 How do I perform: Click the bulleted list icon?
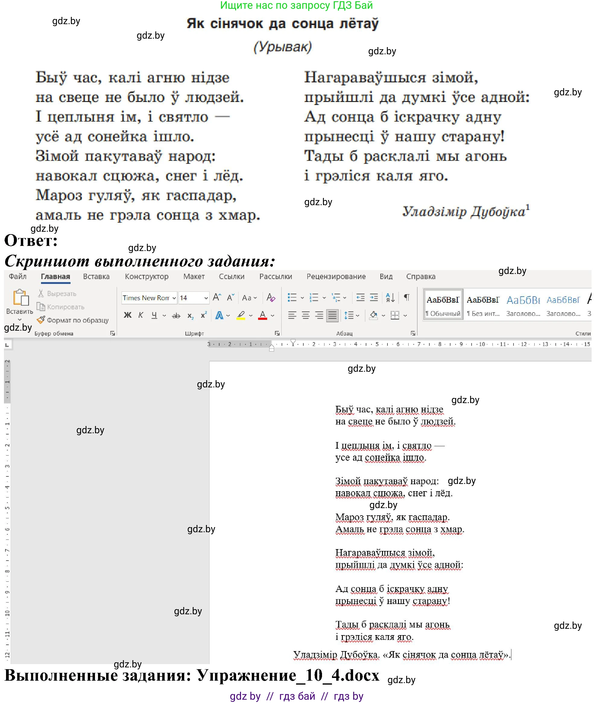tap(292, 298)
